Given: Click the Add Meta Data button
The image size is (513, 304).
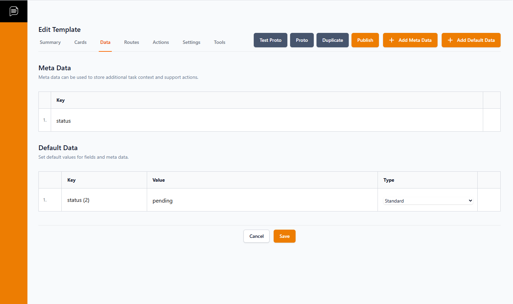Looking at the screenshot, I should point(410,40).
